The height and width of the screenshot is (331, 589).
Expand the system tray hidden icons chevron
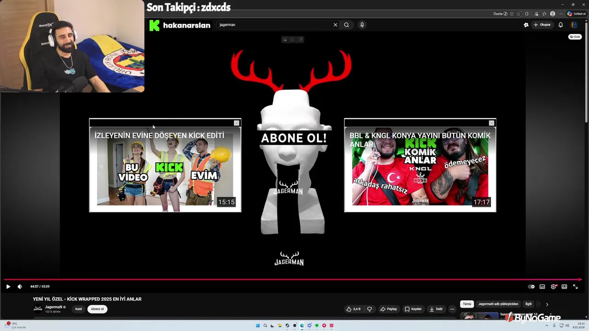(x=547, y=325)
